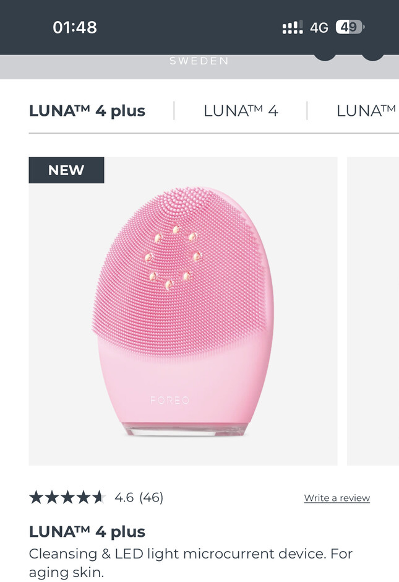
Task: Tap the SWEDEN country label
Action: coord(199,61)
